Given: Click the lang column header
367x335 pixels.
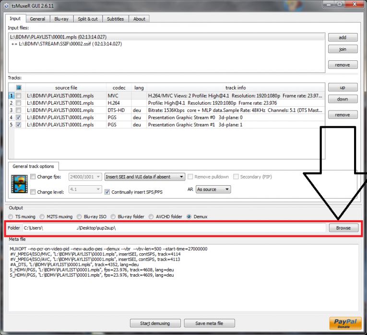Looking at the screenshot, I should pyautogui.click(x=139, y=88).
